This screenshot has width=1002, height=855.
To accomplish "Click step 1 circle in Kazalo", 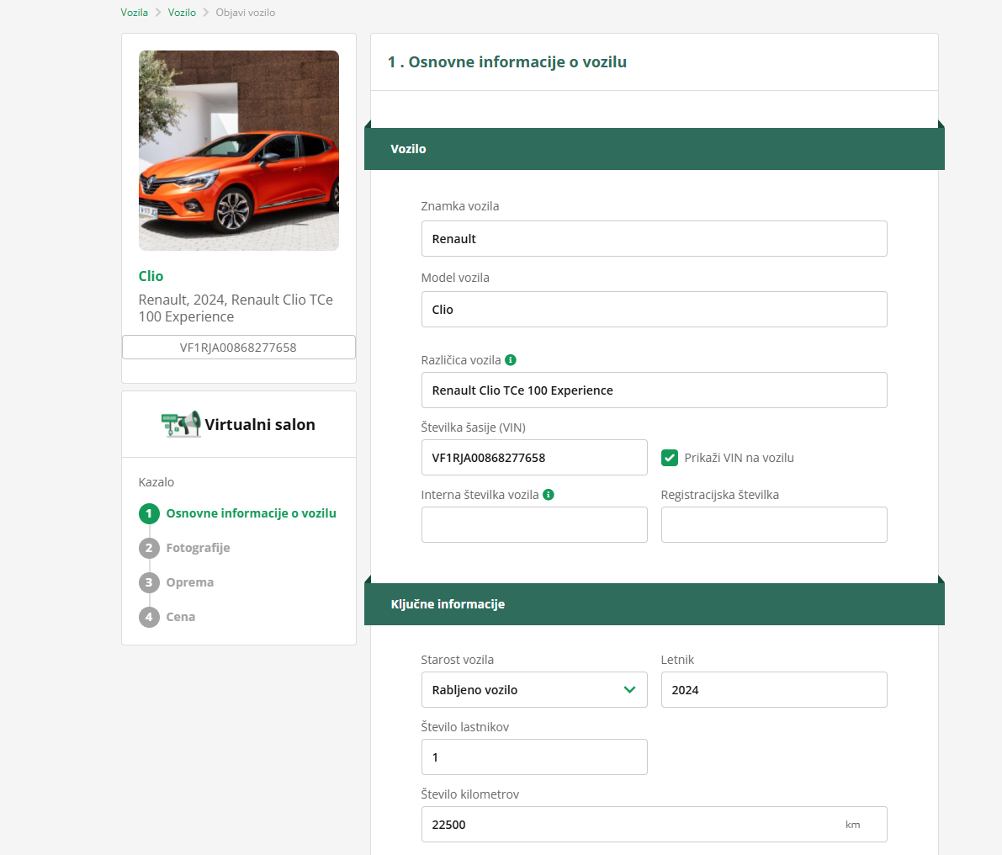I will [149, 513].
